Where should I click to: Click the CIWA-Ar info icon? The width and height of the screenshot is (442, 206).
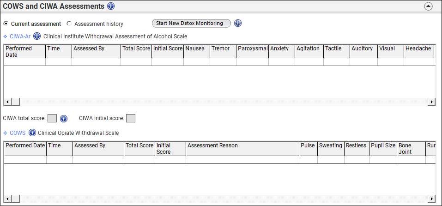37,36
